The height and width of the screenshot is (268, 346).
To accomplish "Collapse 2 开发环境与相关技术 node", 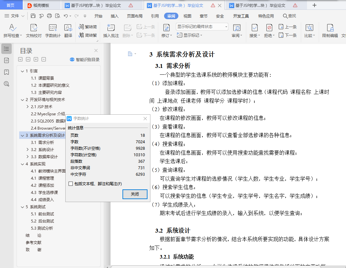I will [22, 100].
